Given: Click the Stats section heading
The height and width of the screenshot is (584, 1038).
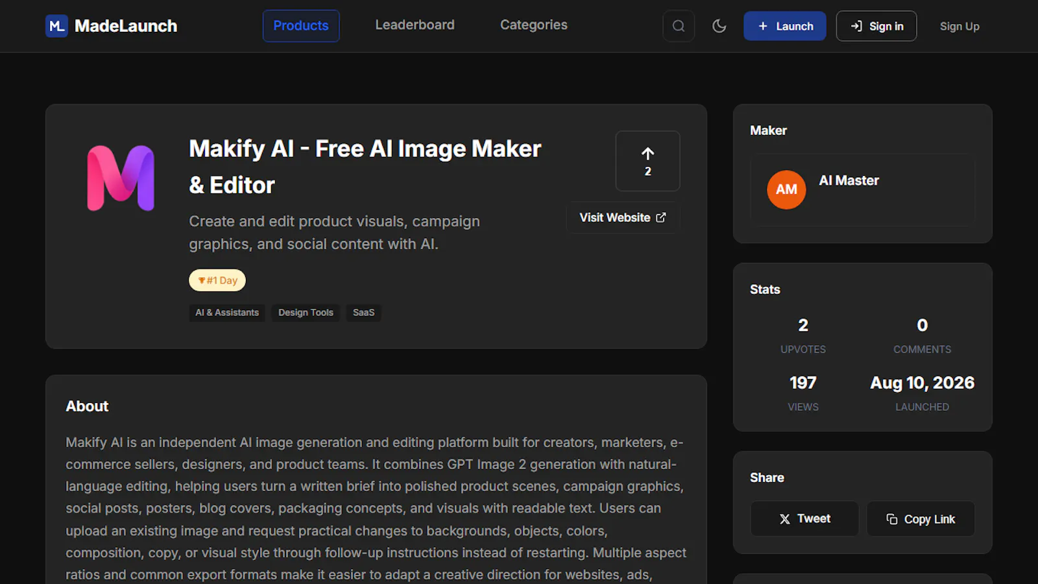Looking at the screenshot, I should pyautogui.click(x=765, y=289).
